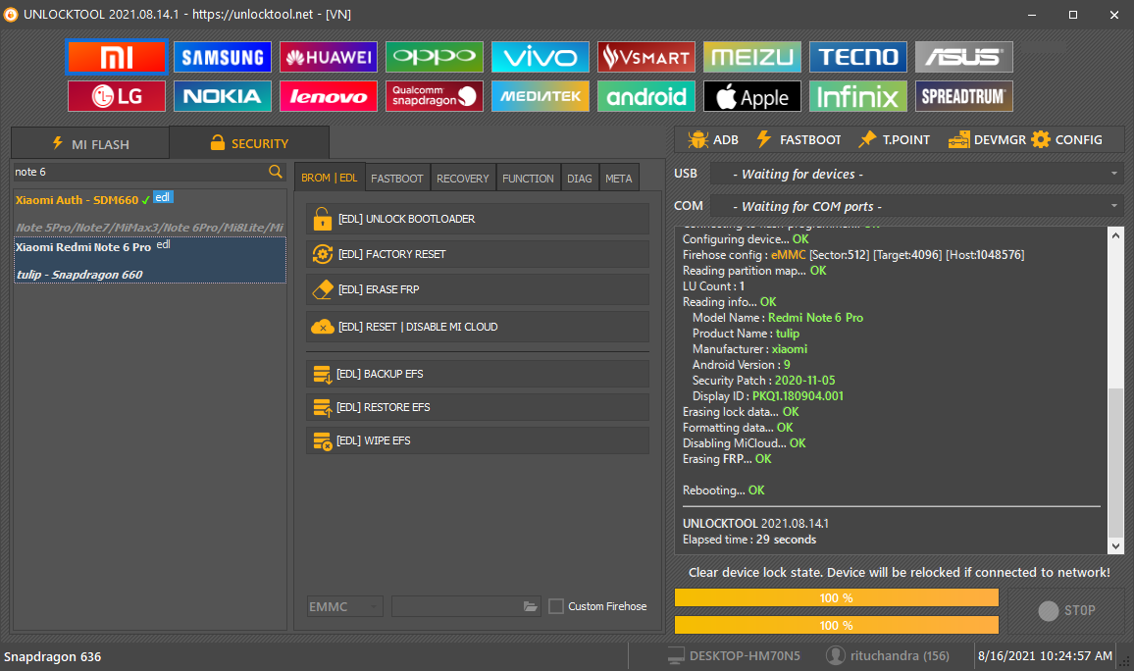The width and height of the screenshot is (1134, 671).
Task: Open the META tab
Action: pyautogui.click(x=618, y=179)
